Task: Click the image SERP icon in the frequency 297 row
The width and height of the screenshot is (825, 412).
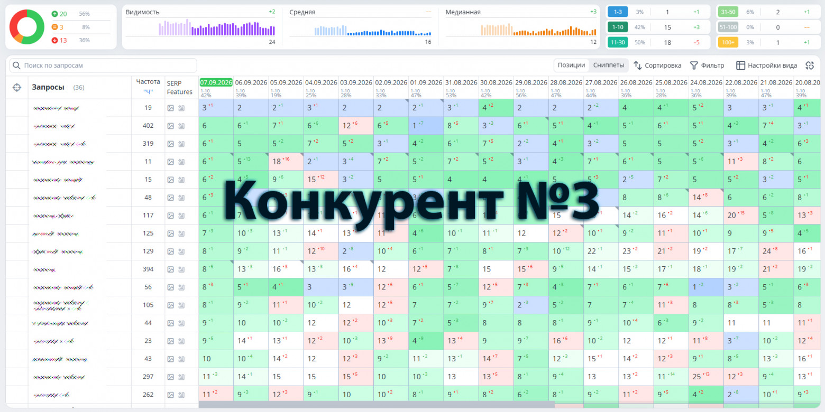Action: point(171,377)
